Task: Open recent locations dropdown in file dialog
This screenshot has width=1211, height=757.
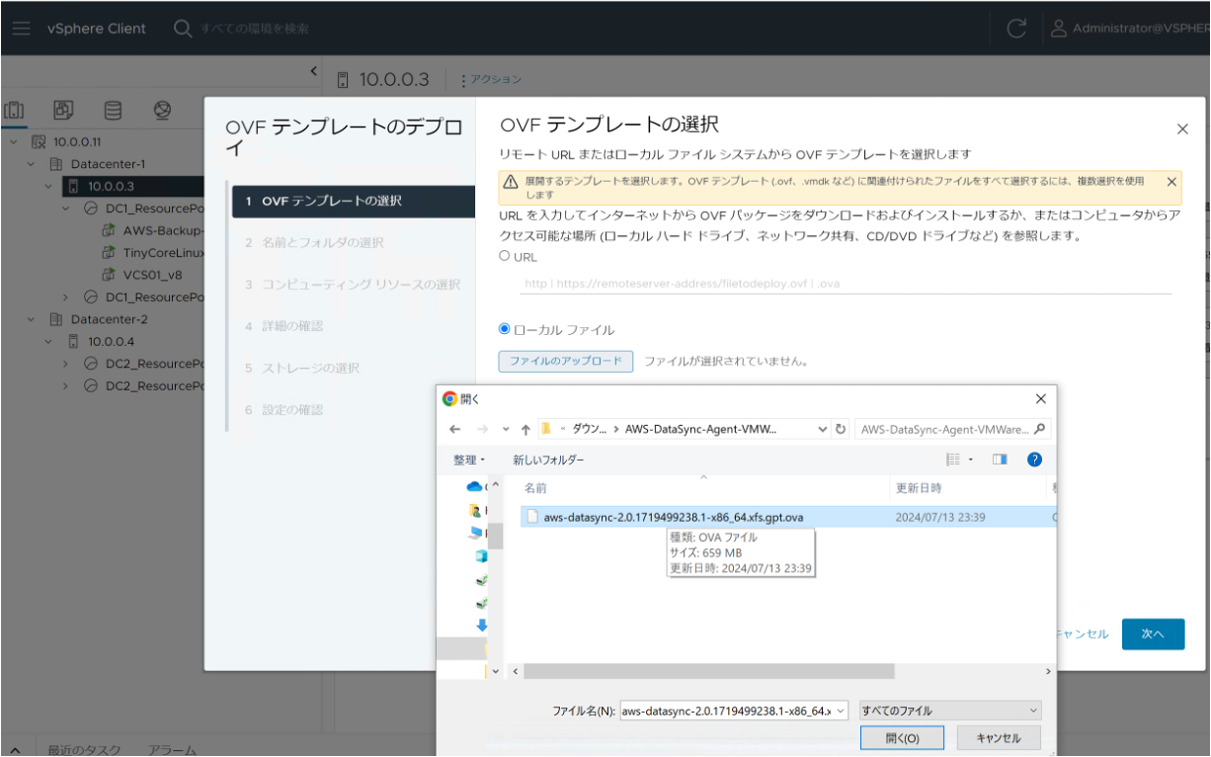Action: [x=506, y=429]
